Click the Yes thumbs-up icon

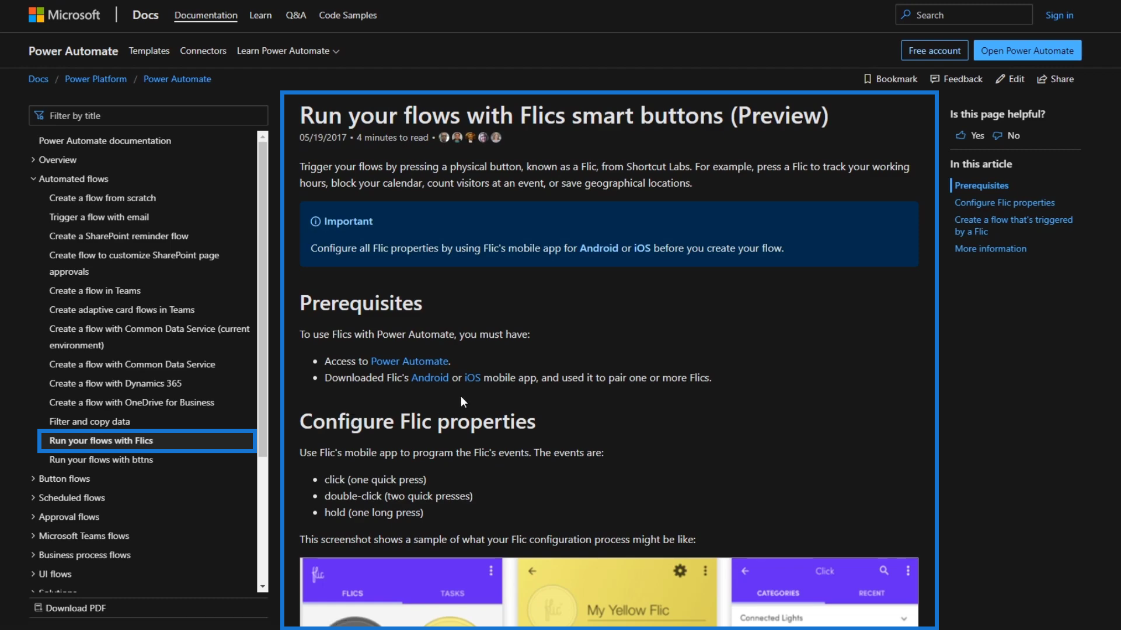coord(960,135)
